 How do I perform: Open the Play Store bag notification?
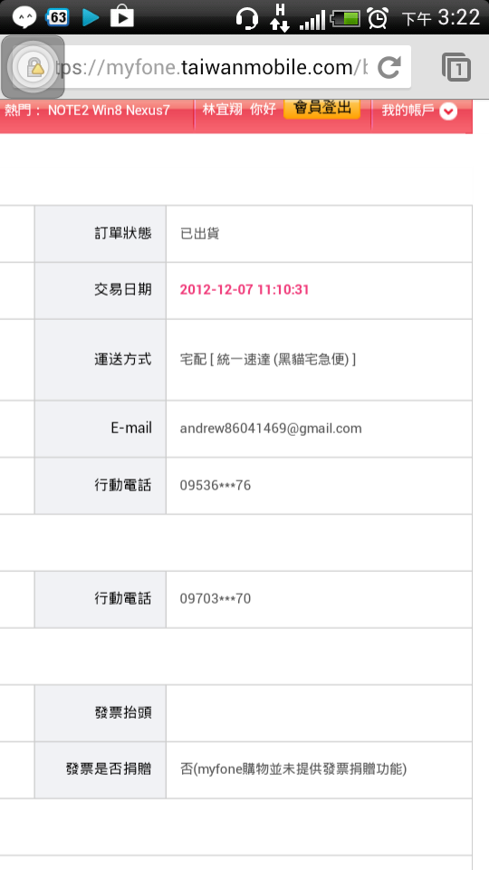coord(122,16)
